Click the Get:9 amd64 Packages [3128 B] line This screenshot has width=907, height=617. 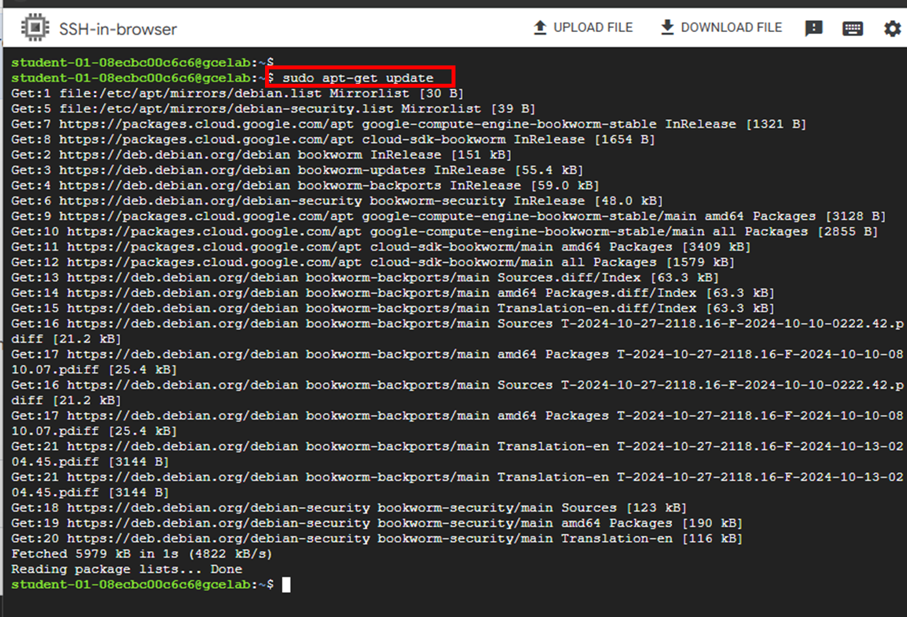coord(448,217)
